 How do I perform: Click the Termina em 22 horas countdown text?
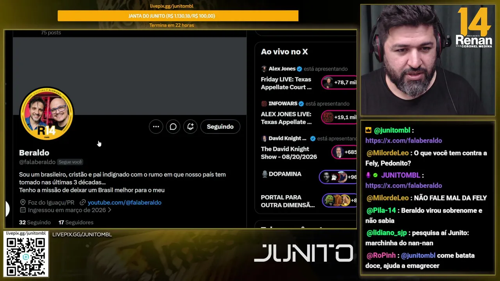pyautogui.click(x=172, y=25)
